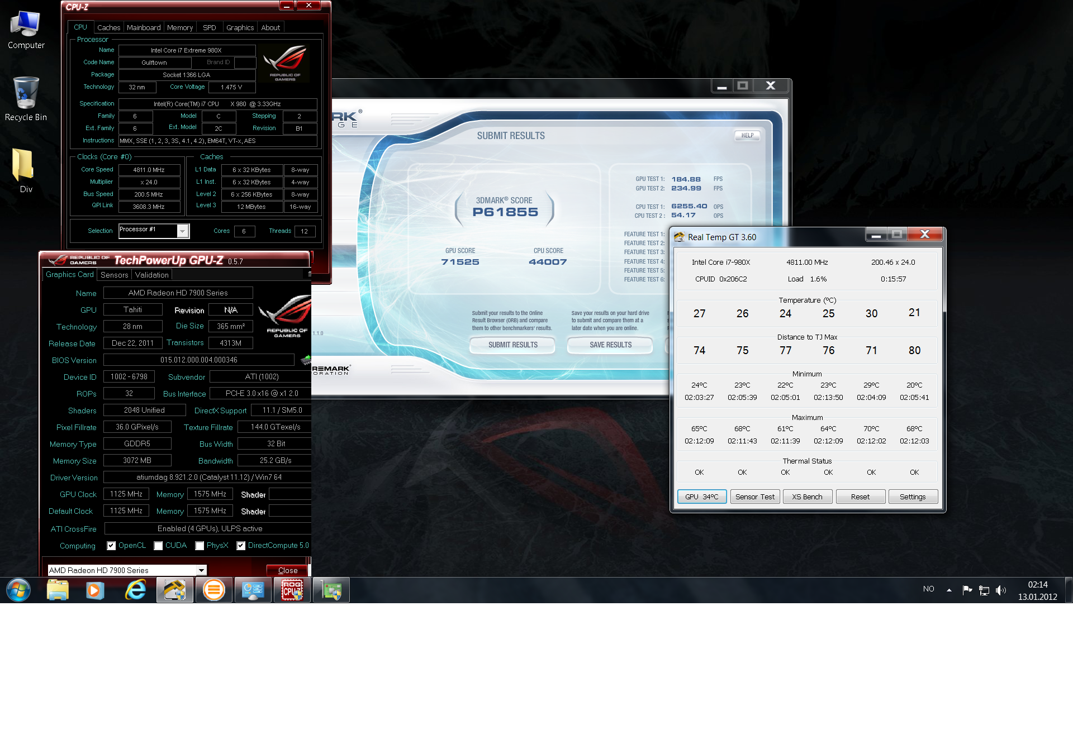Minimize the Real Temp window
This screenshot has width=1073, height=754.
[x=876, y=235]
